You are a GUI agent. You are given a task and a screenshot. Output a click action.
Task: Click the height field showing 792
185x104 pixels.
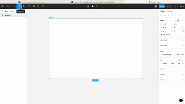tap(176, 28)
